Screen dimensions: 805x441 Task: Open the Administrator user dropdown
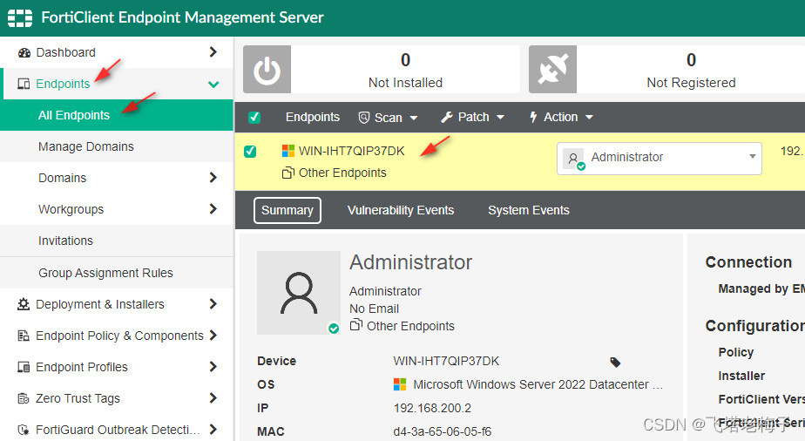[660, 159]
